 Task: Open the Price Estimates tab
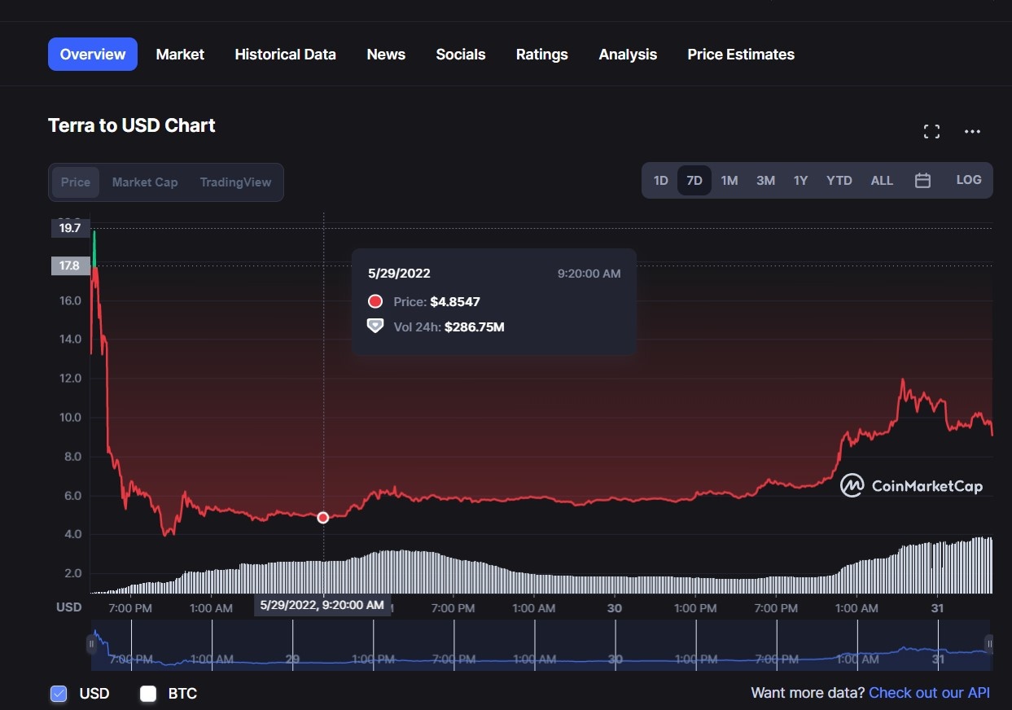click(740, 55)
